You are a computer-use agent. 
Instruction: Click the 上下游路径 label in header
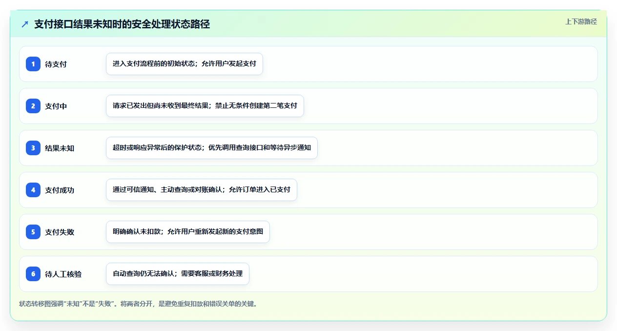pyautogui.click(x=581, y=21)
